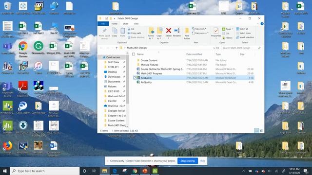Click the Paste shortcut command
Image resolution: width=312 pixels, height=175 pixels.
tap(136, 37)
